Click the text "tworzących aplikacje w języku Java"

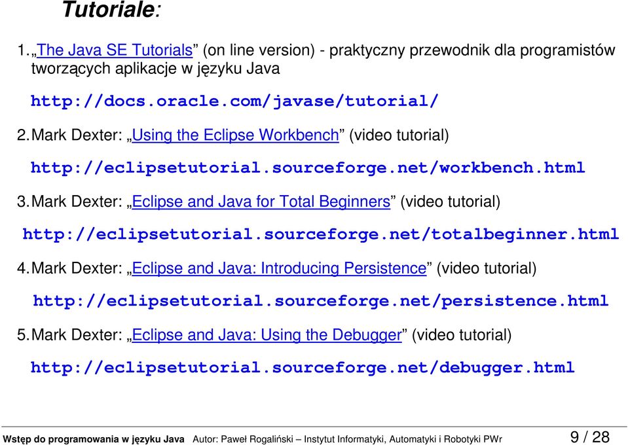click(155, 69)
